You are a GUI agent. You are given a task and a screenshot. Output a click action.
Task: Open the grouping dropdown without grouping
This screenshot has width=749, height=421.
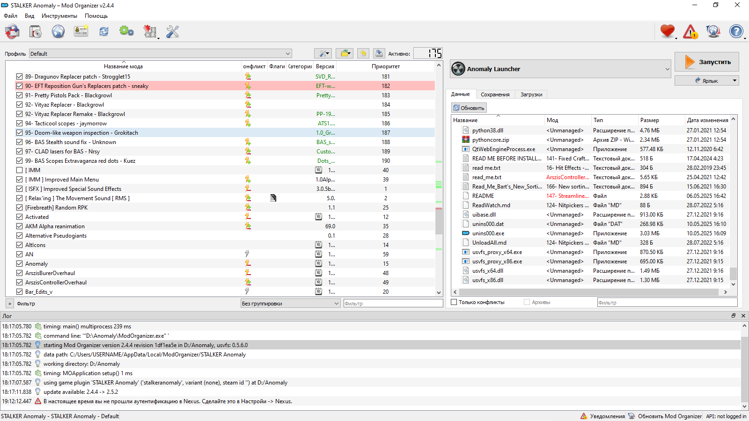(x=290, y=303)
